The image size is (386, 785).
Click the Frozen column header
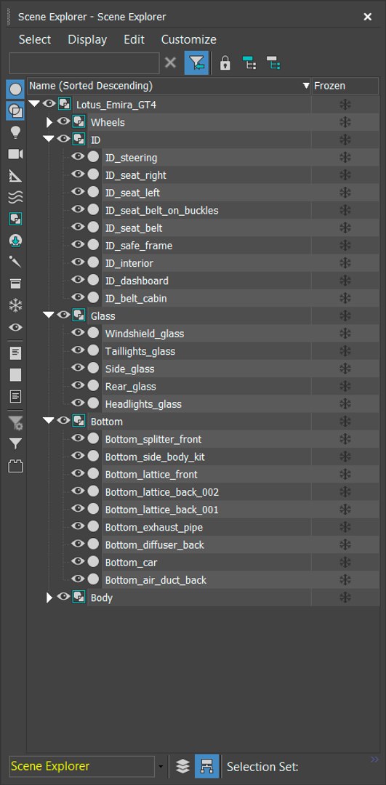click(345, 86)
